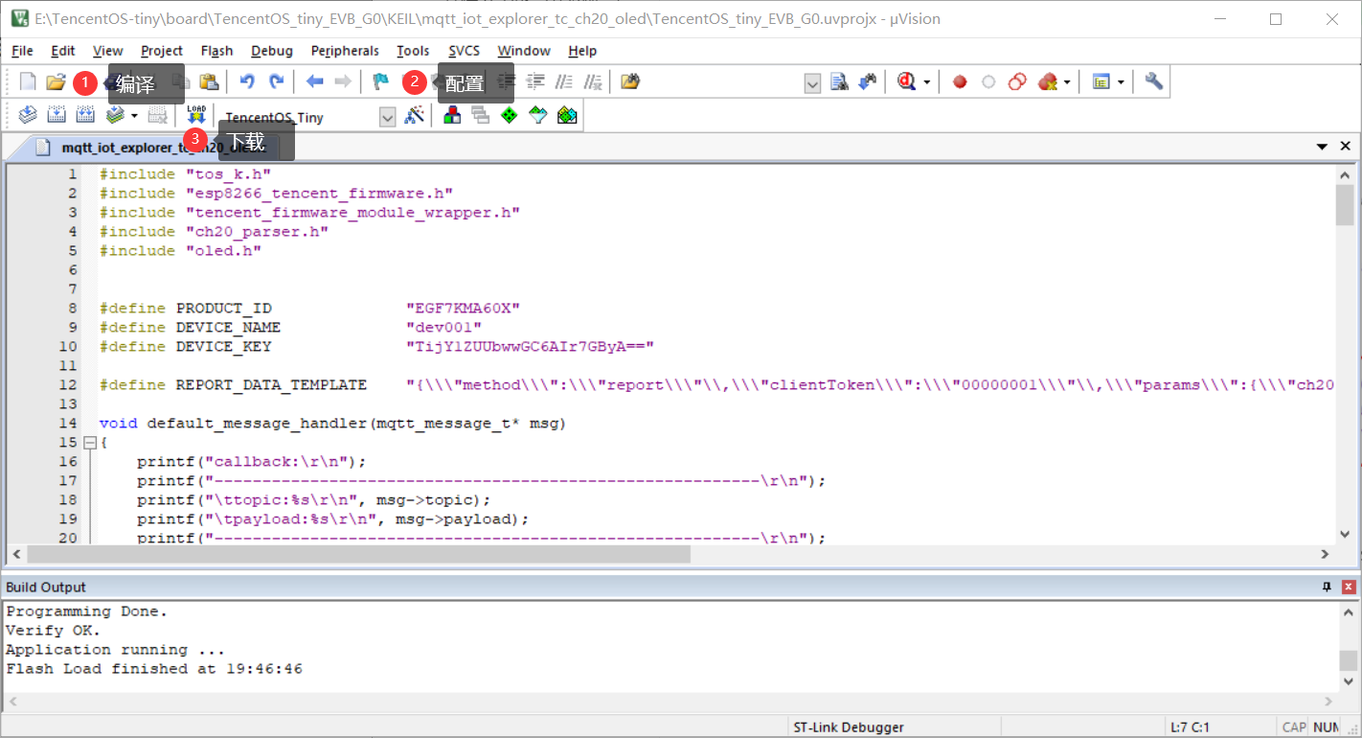The width and height of the screenshot is (1362, 738).
Task: Open Manage Project Items with the colored blocks icon
Action: (x=452, y=116)
